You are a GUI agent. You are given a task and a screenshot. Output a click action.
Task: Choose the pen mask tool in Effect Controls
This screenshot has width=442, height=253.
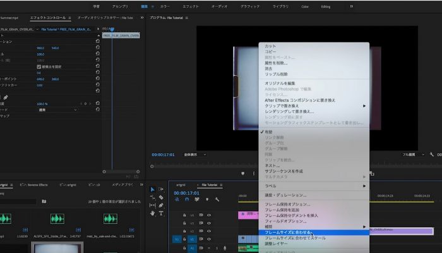[6, 97]
